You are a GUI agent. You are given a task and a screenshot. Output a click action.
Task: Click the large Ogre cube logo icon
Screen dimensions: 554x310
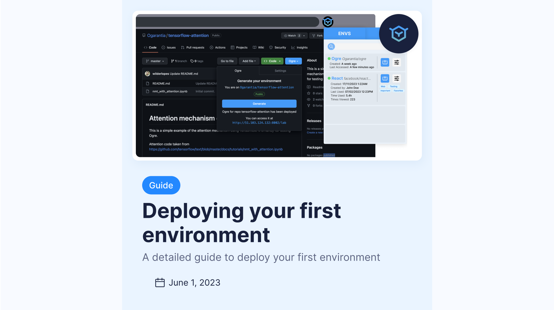click(398, 34)
